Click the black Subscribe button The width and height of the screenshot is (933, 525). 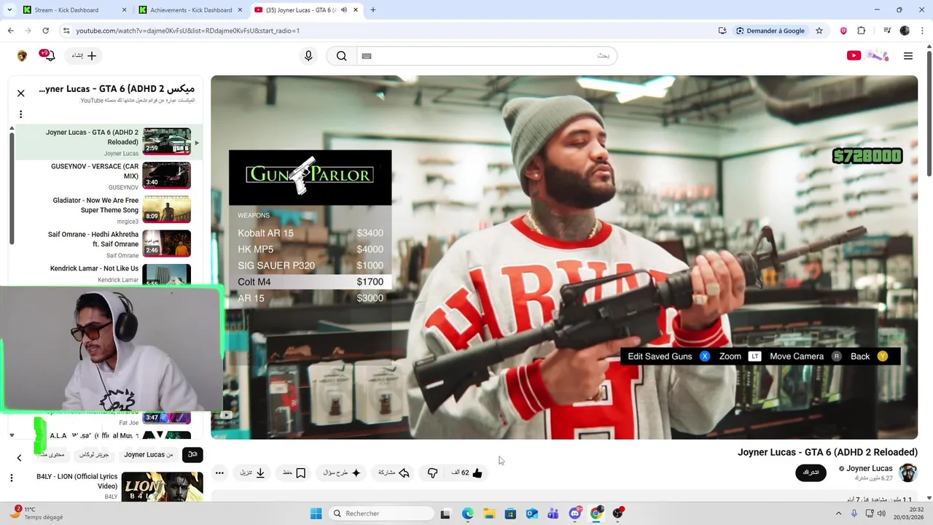pos(811,472)
